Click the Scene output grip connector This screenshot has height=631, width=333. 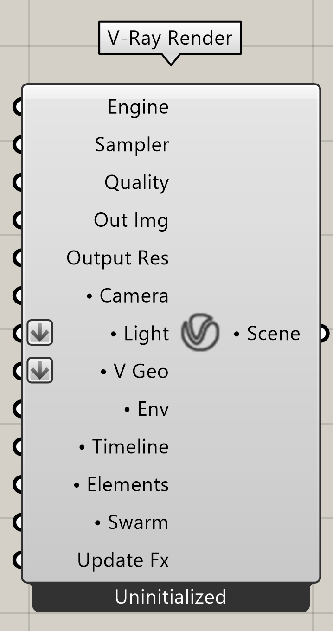pos(324,333)
